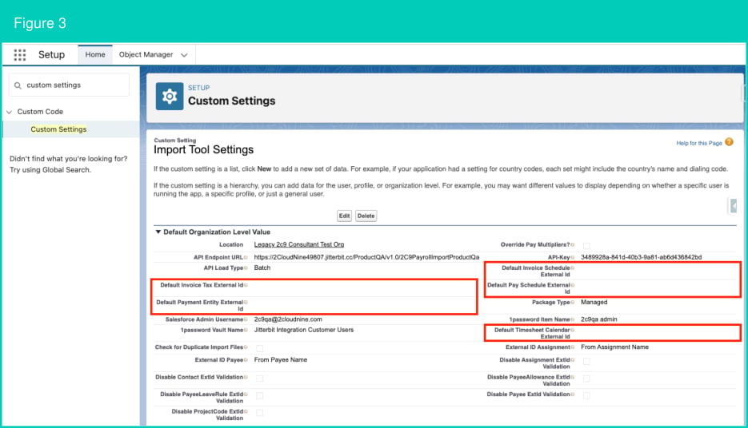Open Legacy 2c9 Consultant Test Org link
Screen dimensions: 748x428
(299, 244)
